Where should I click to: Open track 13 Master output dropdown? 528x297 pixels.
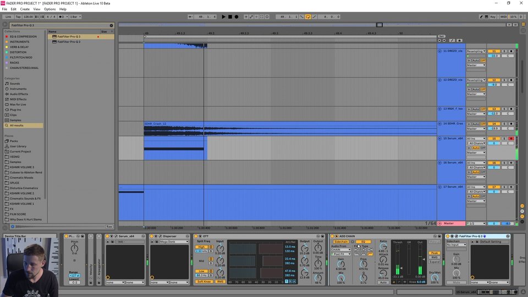476,114
